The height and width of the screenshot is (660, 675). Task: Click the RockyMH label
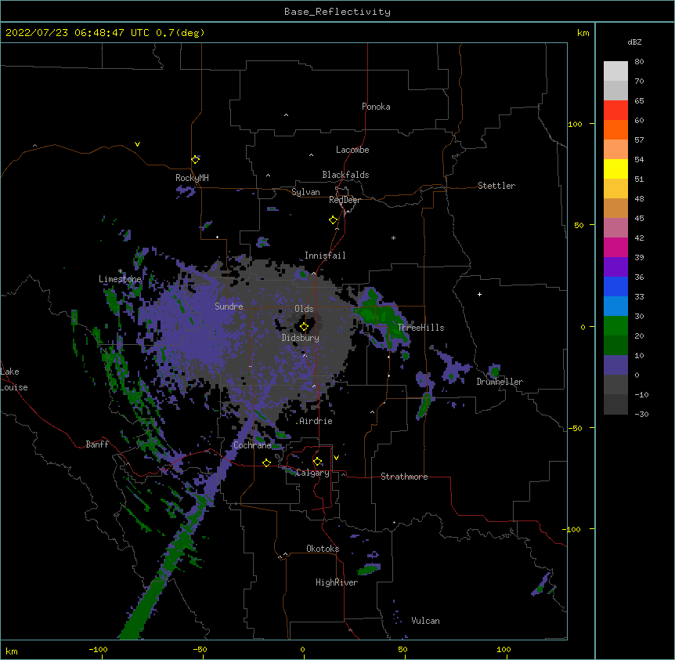click(x=192, y=178)
